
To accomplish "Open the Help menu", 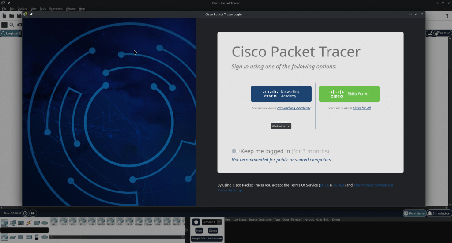I will pos(82,9).
